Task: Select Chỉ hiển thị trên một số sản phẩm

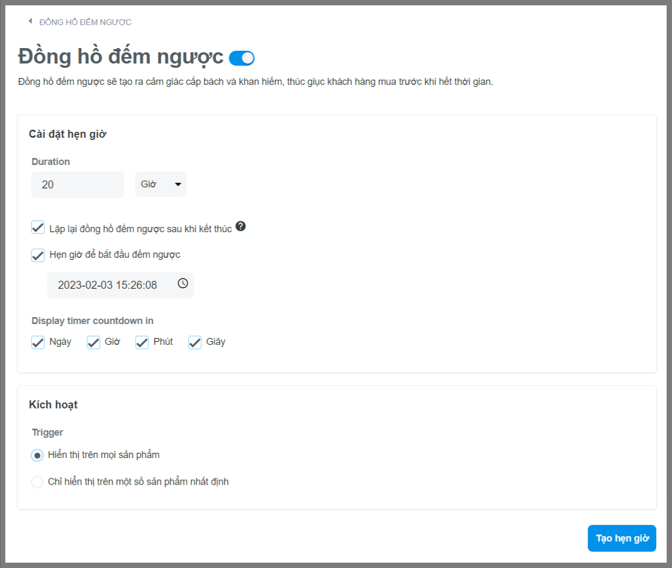Action: (x=37, y=482)
